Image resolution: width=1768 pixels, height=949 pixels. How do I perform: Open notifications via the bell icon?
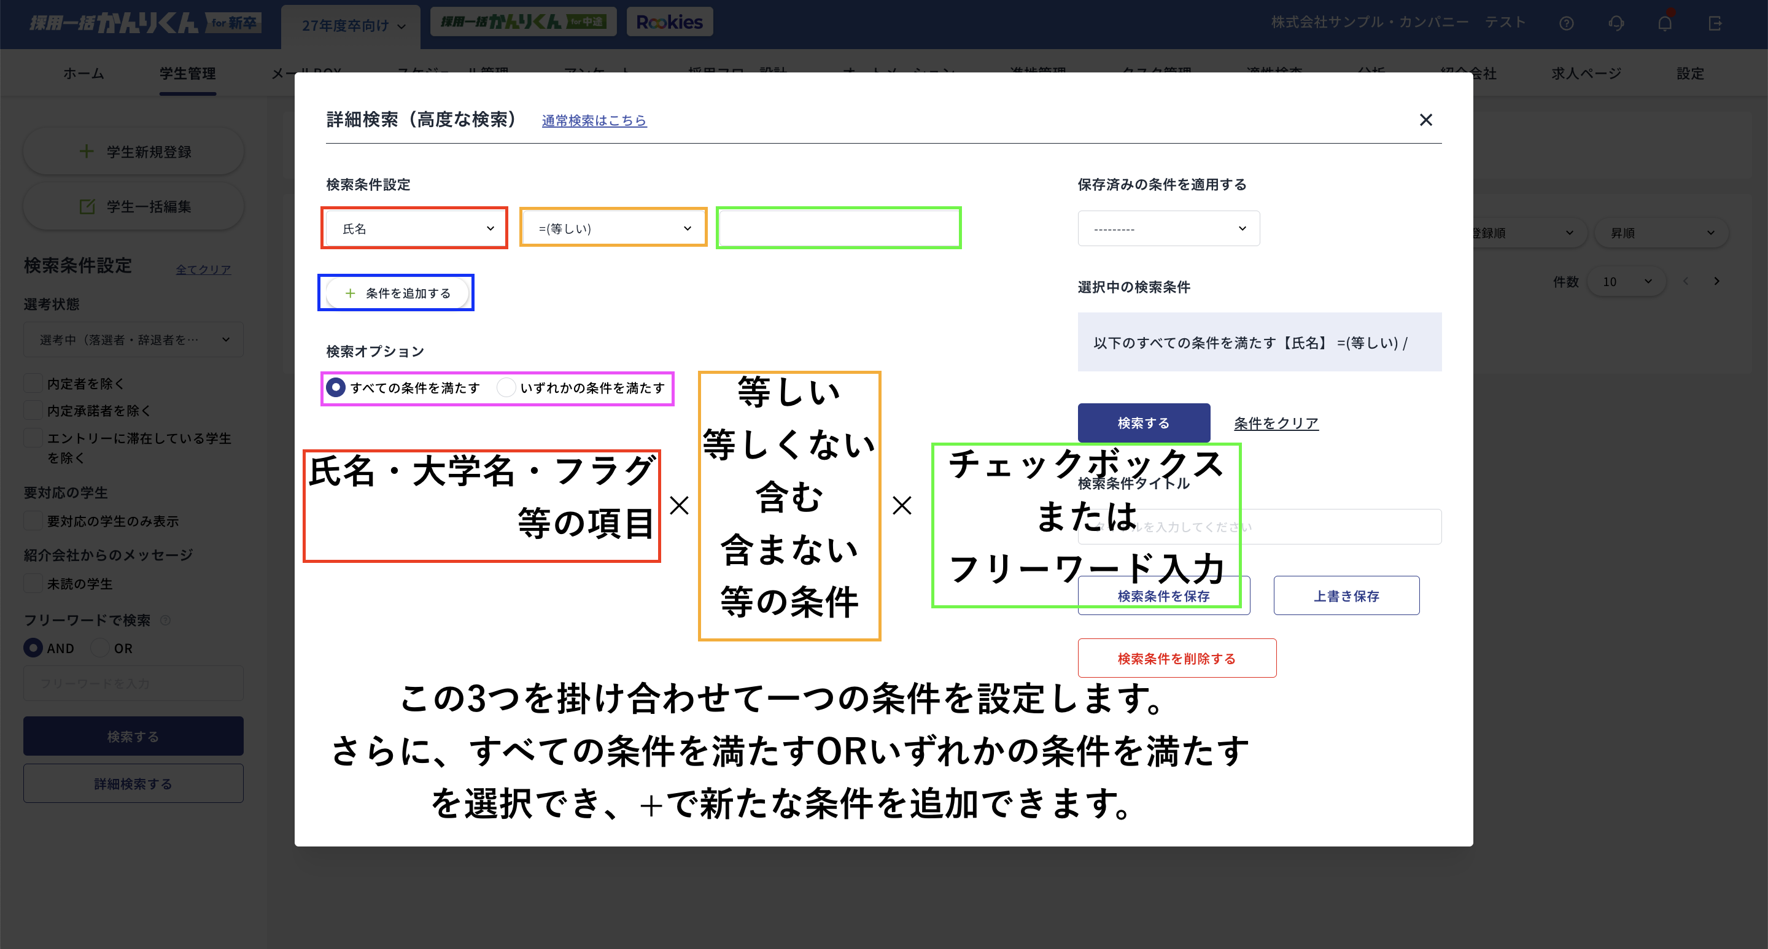click(1664, 23)
